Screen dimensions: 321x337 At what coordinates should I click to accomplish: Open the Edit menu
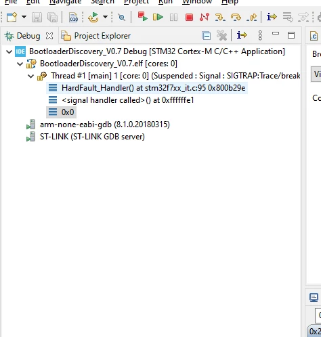tap(33, 2)
